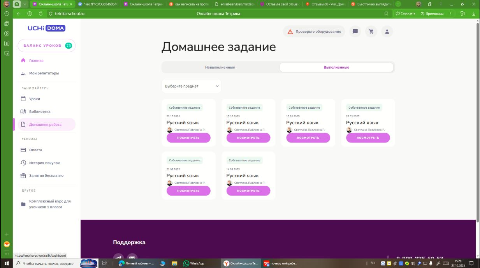
Task: Open the browser three-dot menu
Action: pyautogui.click(x=450, y=14)
